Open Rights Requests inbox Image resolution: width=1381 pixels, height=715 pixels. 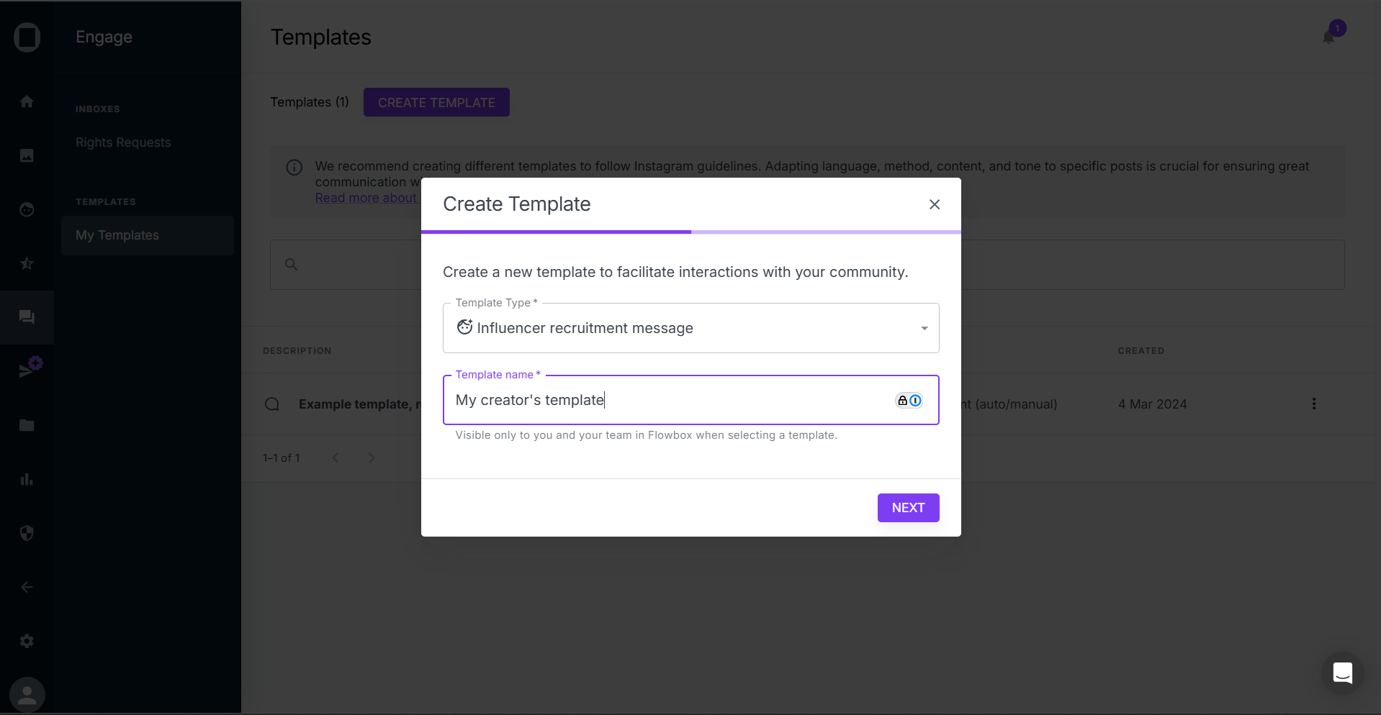(123, 142)
